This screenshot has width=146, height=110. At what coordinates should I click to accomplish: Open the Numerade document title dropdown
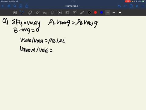(x=73, y=6)
